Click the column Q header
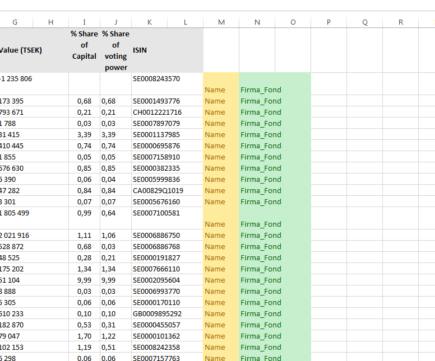 pyautogui.click(x=365, y=22)
